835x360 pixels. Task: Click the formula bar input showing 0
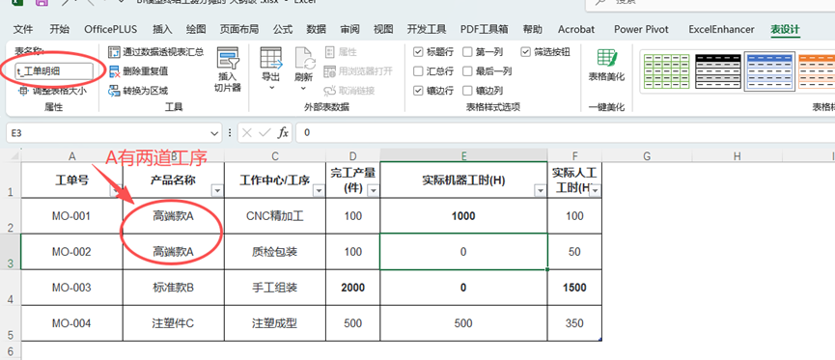tap(565, 132)
